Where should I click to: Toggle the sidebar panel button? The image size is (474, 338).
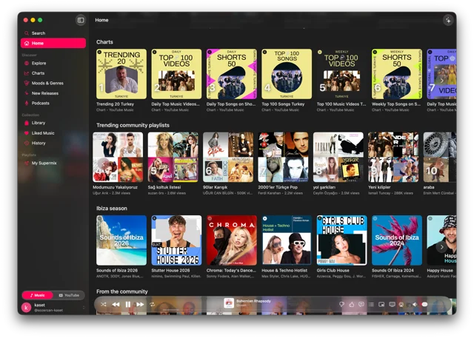pos(81,20)
